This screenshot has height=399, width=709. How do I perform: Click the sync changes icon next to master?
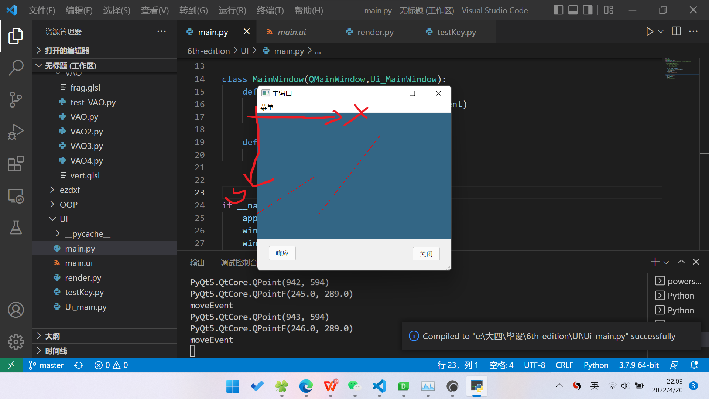coord(78,365)
